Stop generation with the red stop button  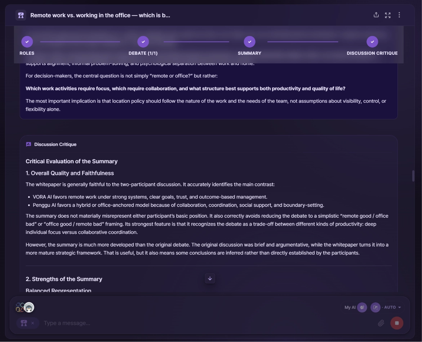(397, 323)
